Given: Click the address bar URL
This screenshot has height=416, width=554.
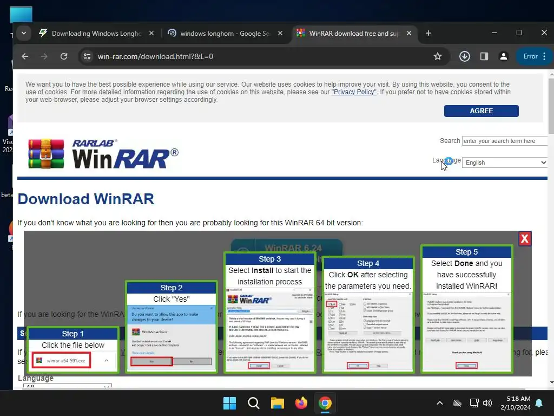Looking at the screenshot, I should click(155, 56).
